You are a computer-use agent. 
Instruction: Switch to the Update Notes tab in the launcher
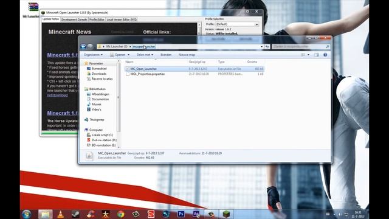coord(50,19)
